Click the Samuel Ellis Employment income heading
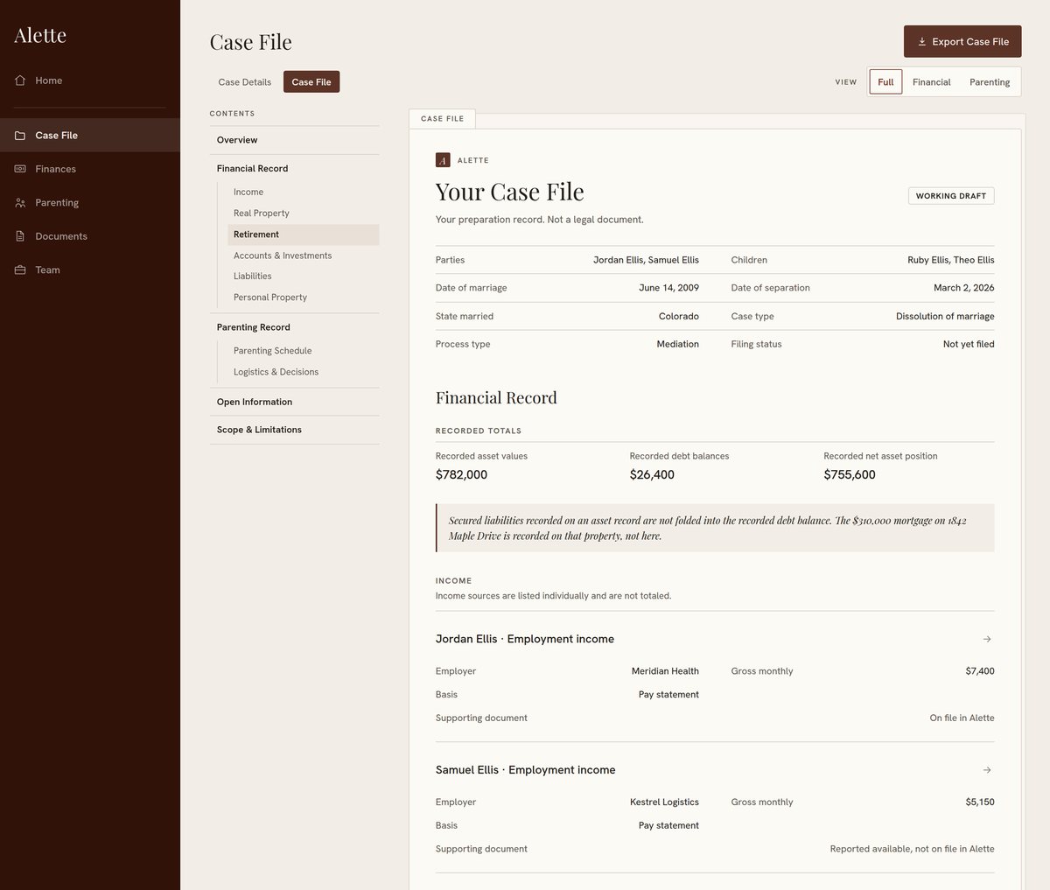This screenshot has width=1050, height=890. click(526, 770)
